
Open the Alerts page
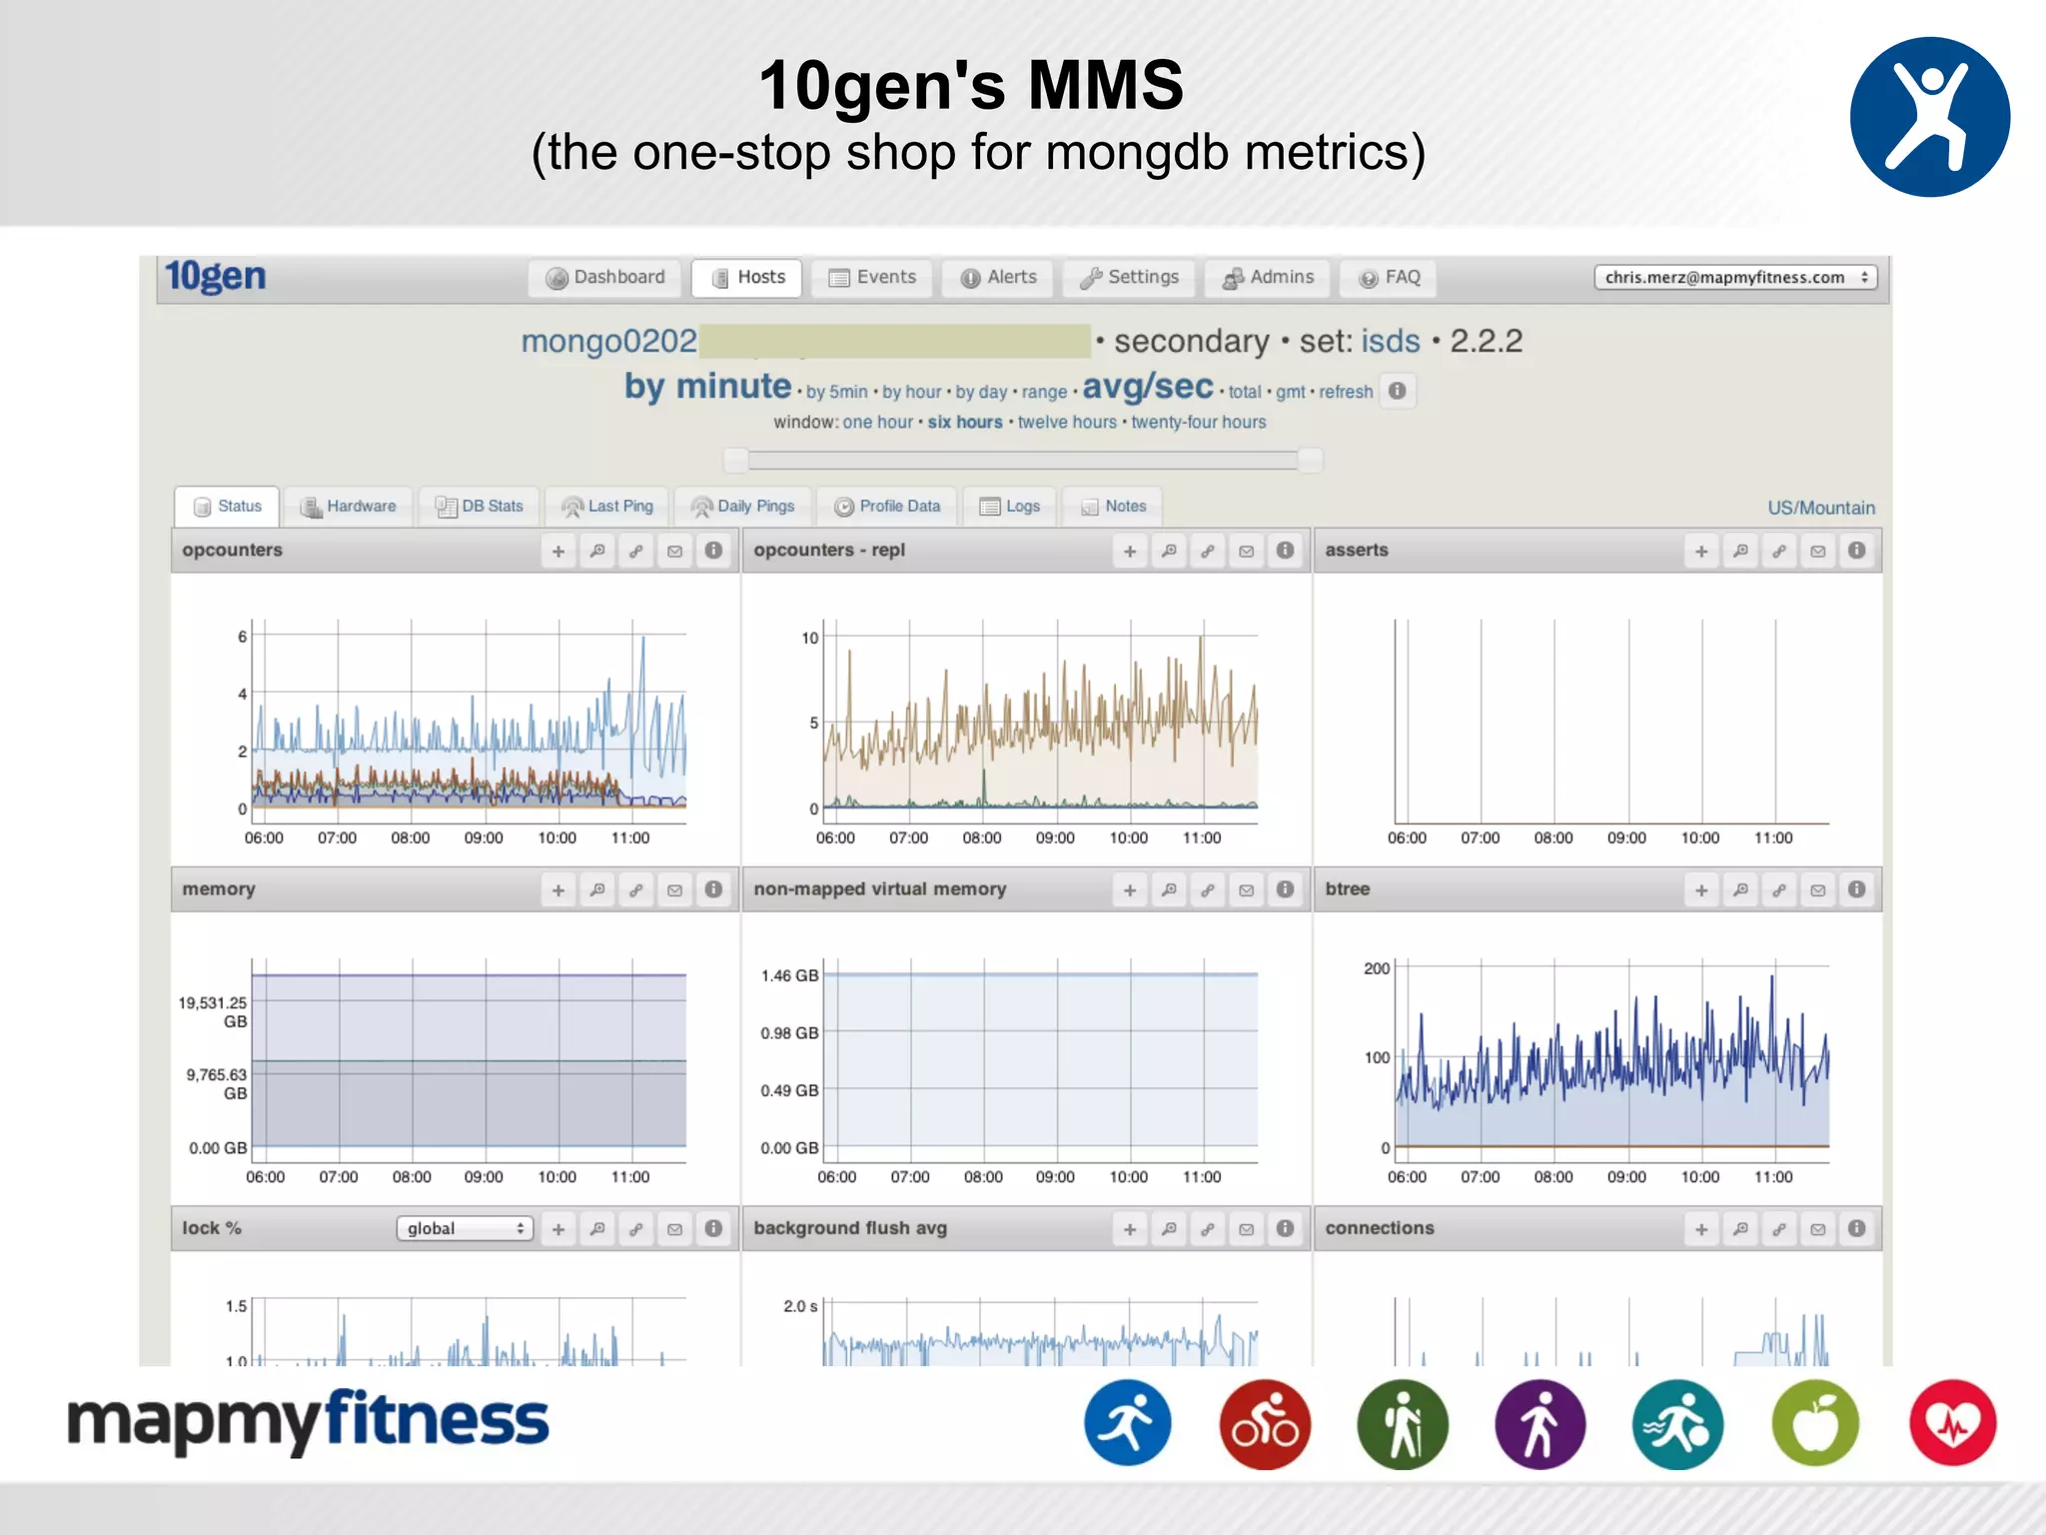(998, 278)
